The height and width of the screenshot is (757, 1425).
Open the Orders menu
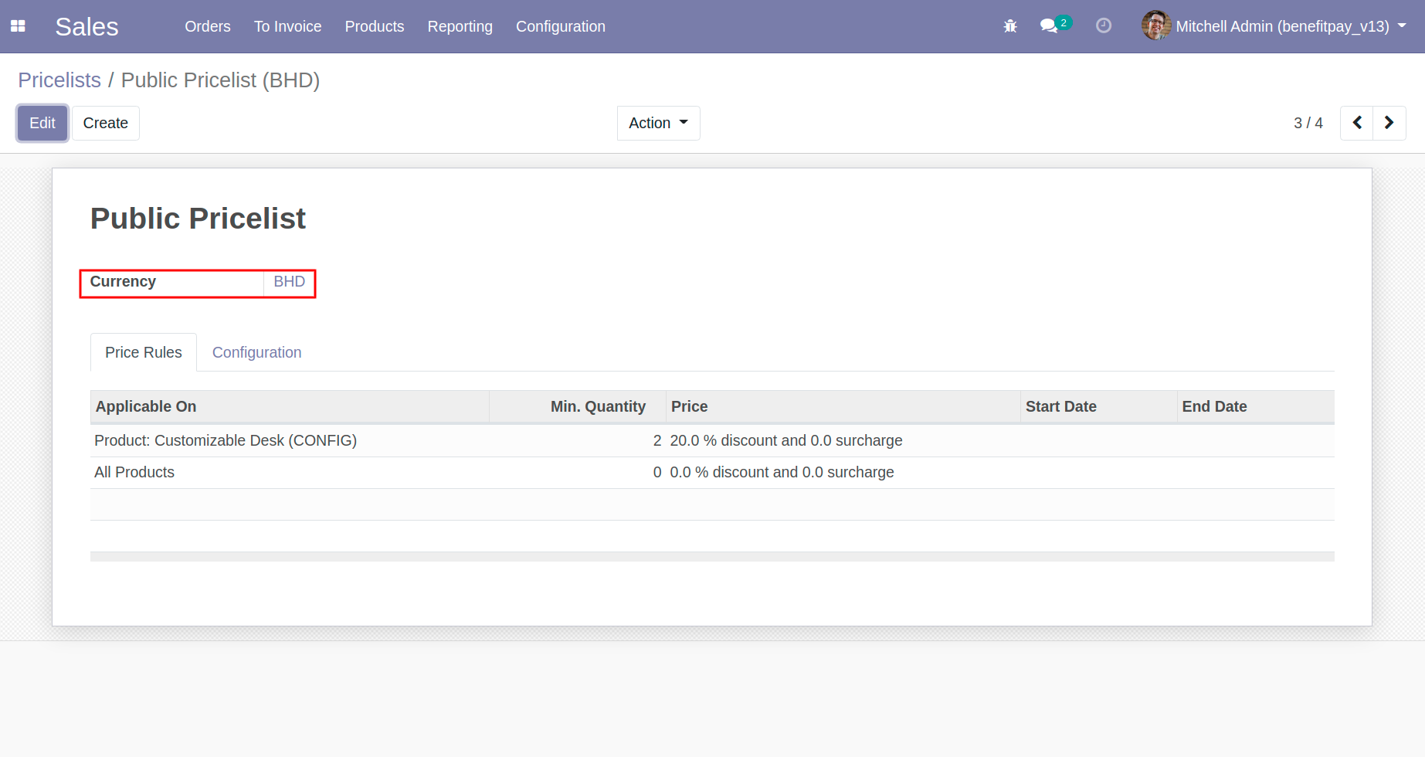tap(208, 26)
